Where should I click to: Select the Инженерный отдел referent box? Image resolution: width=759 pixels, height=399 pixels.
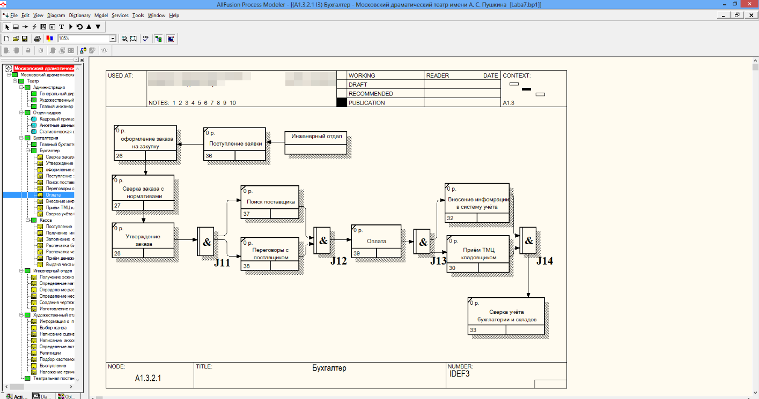point(316,142)
